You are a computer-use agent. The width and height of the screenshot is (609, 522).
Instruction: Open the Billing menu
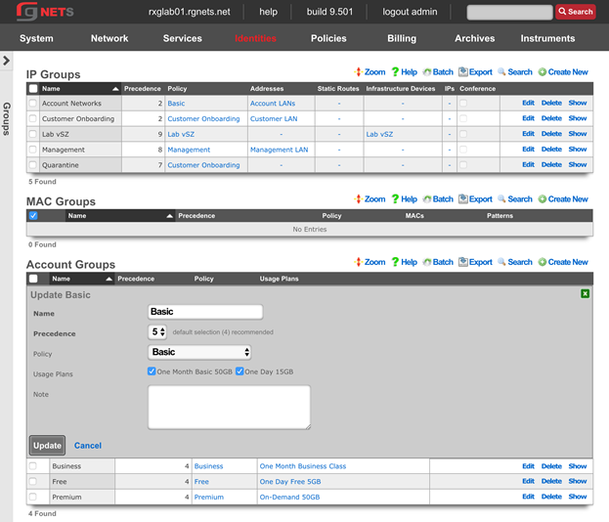point(401,39)
